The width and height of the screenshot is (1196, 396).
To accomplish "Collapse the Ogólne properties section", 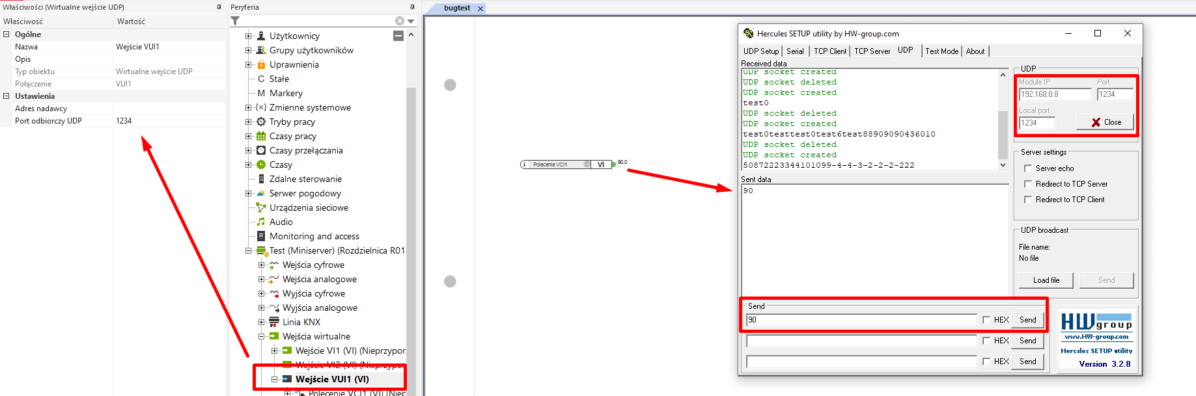I will 6,34.
